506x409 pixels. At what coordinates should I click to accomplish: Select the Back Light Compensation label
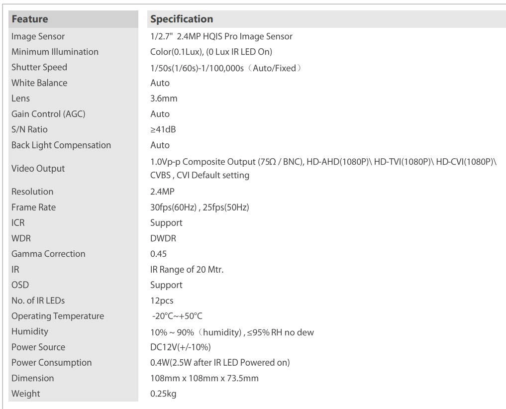(61, 145)
